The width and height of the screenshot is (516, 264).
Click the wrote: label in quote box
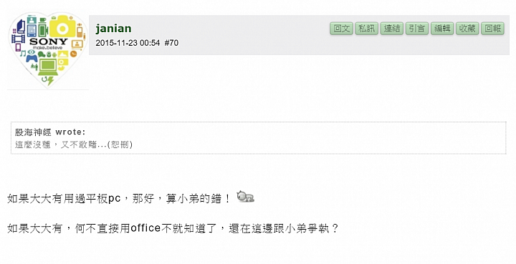pyautogui.click(x=70, y=132)
